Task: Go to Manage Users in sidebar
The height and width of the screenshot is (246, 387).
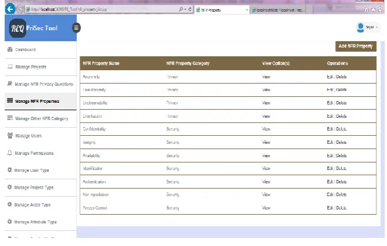Action: point(29,136)
